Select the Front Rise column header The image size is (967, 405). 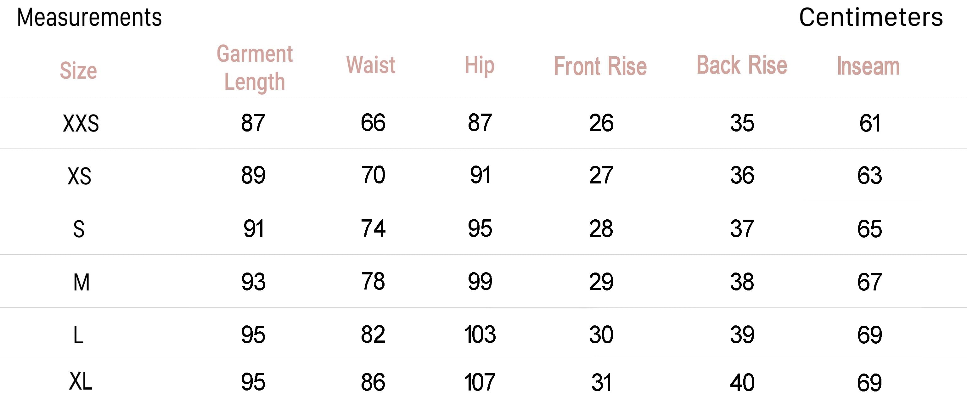[600, 66]
